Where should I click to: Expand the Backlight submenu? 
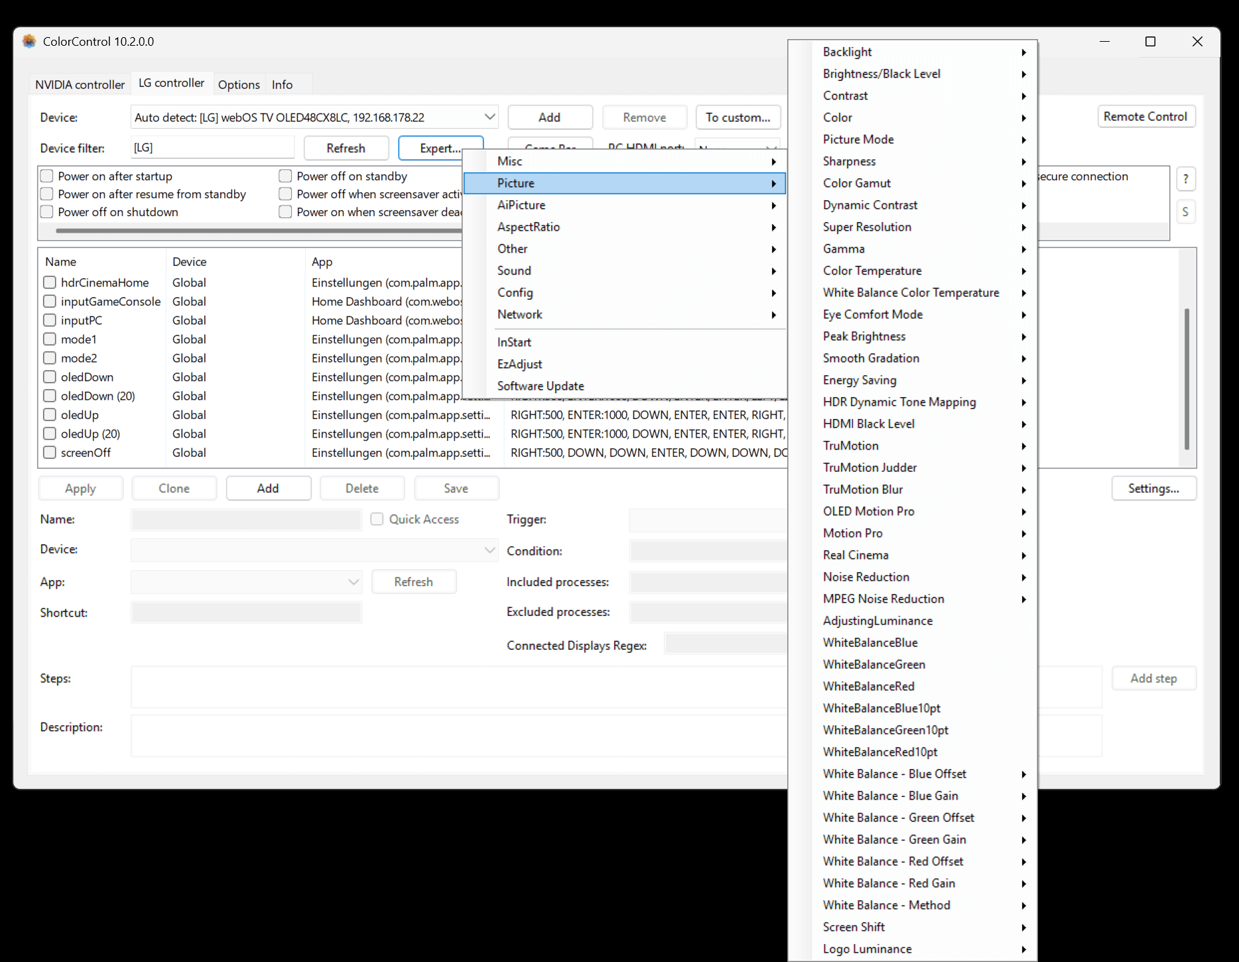click(x=913, y=52)
